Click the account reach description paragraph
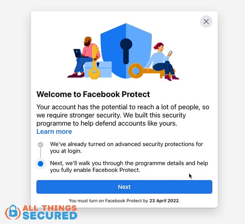Image resolution: width=245 pixels, height=224 pixels. point(123,115)
